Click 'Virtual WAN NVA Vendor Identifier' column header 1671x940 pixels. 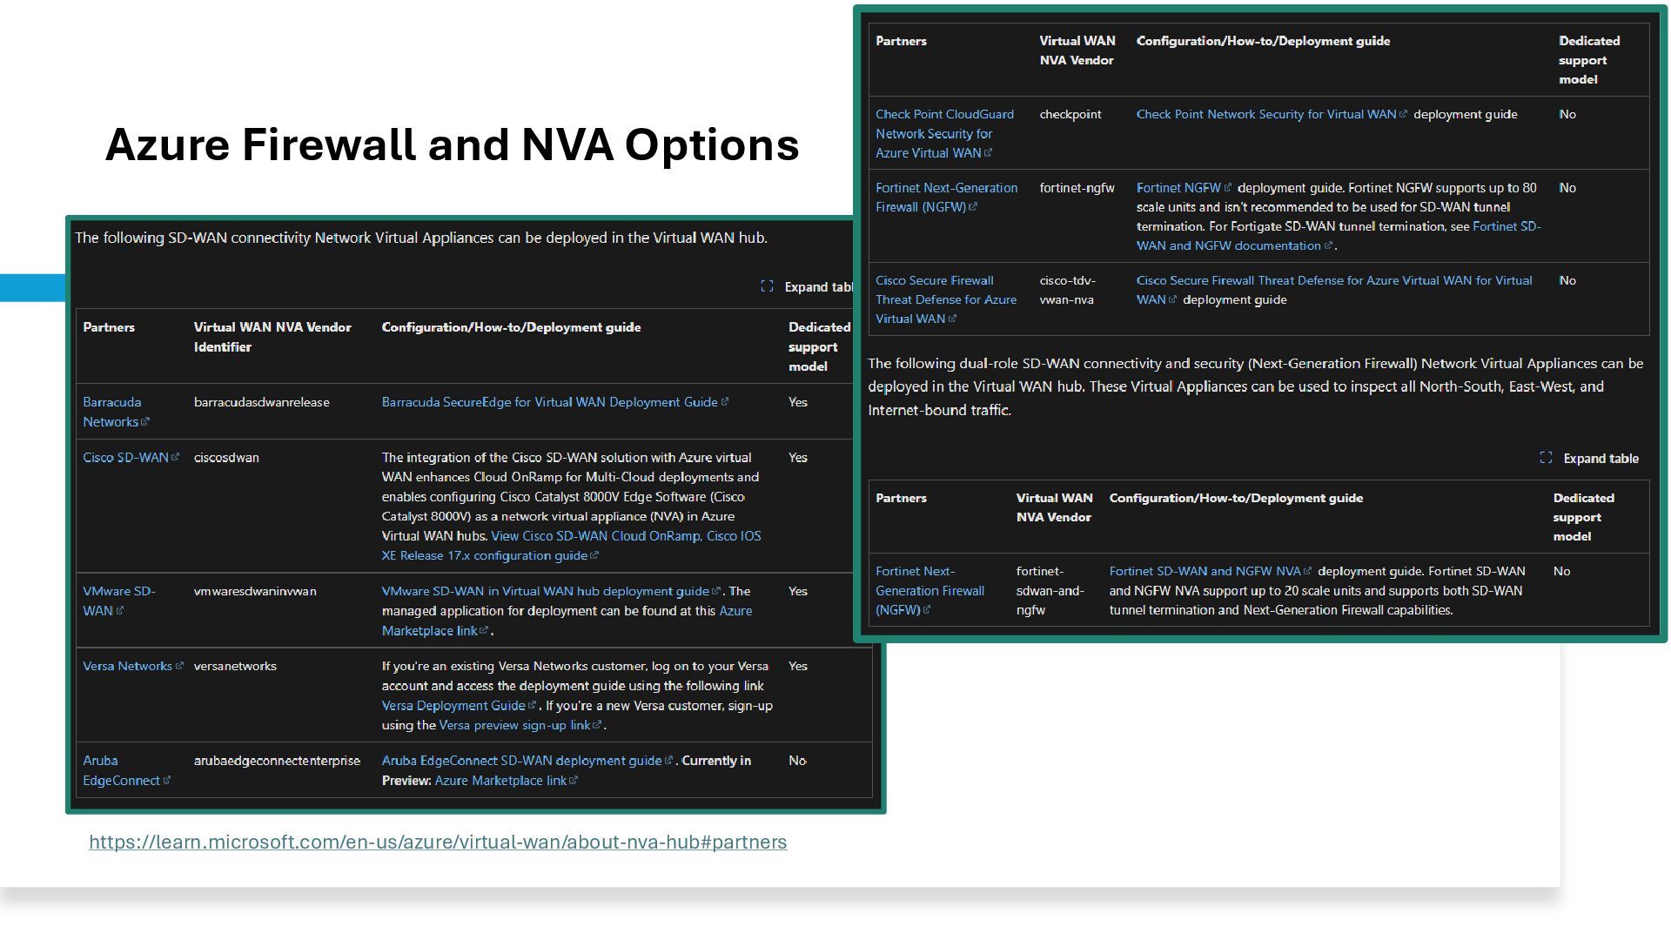pos(272,337)
